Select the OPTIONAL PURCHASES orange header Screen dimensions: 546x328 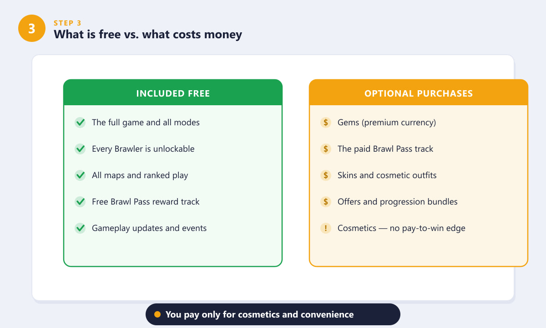(419, 93)
